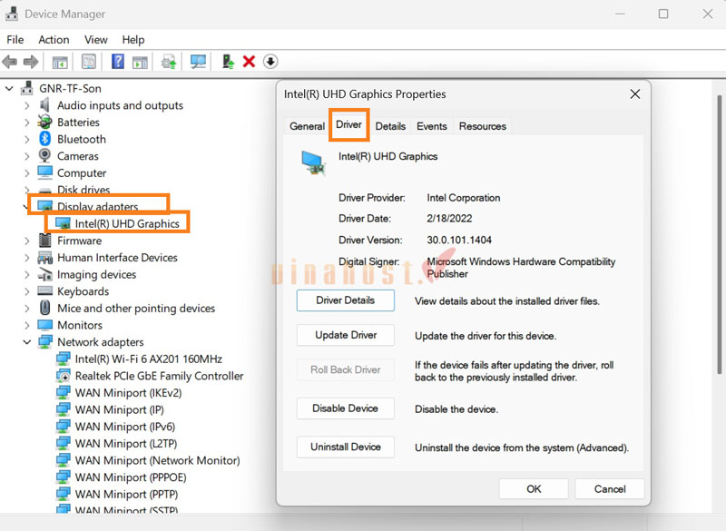Click the Update device driver toolbar icon
The width and height of the screenshot is (726, 531).
click(x=169, y=62)
